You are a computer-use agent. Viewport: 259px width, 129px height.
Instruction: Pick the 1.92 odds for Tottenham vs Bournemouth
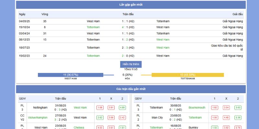coord(215,108)
